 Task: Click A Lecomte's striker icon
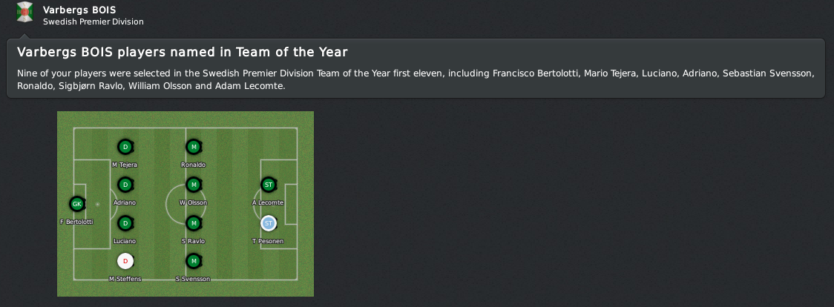(x=269, y=185)
